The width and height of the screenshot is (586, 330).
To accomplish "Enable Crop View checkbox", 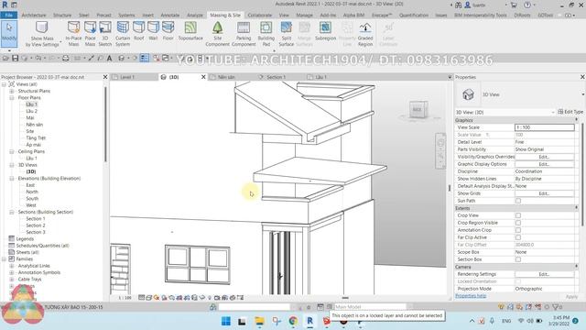I will tap(518, 215).
